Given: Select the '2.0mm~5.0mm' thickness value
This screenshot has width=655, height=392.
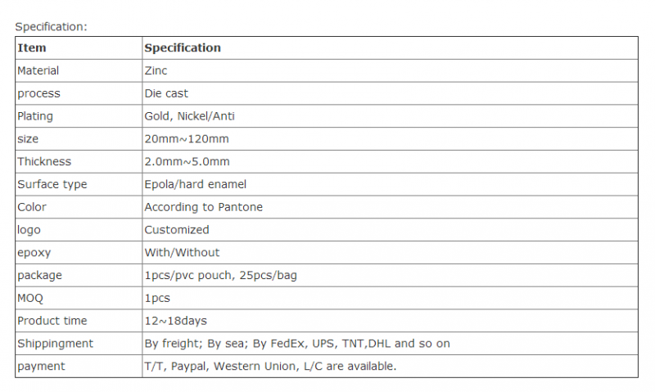Looking at the screenshot, I should (187, 162).
